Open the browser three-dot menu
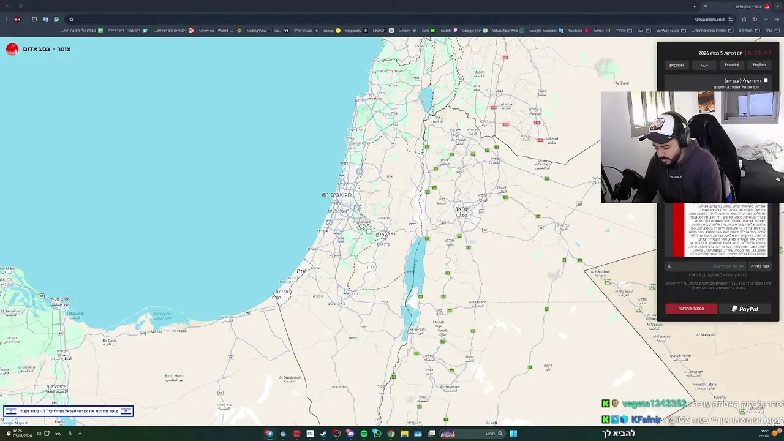 click(x=6, y=19)
